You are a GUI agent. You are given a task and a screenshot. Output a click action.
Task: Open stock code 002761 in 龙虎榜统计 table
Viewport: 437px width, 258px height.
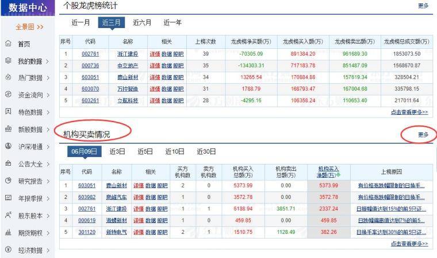click(90, 54)
